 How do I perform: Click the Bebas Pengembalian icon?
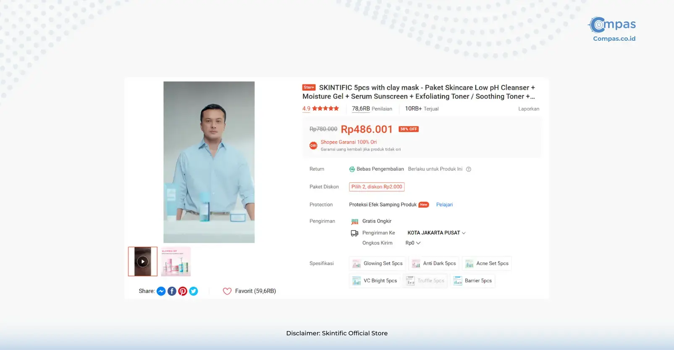[x=352, y=169]
